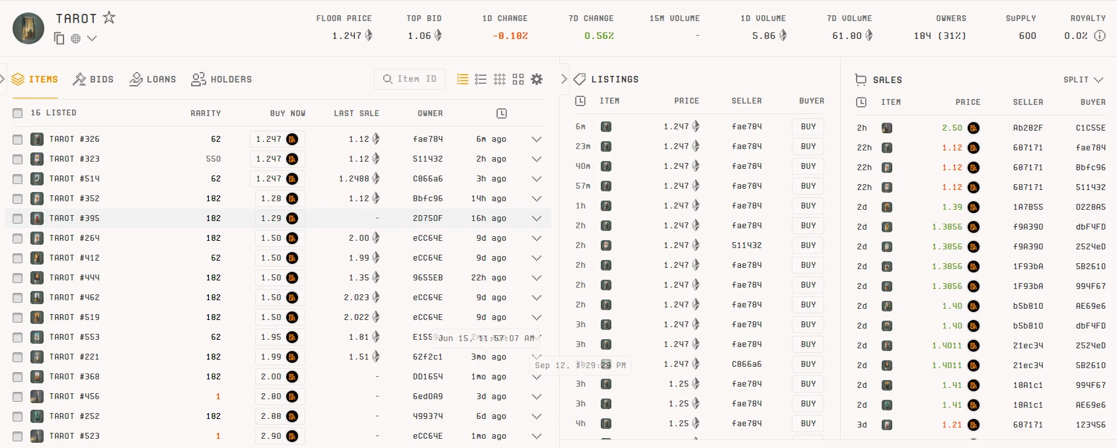Screen dimensions: 1117x448
Task: Open the items settings gear
Action: (537, 79)
